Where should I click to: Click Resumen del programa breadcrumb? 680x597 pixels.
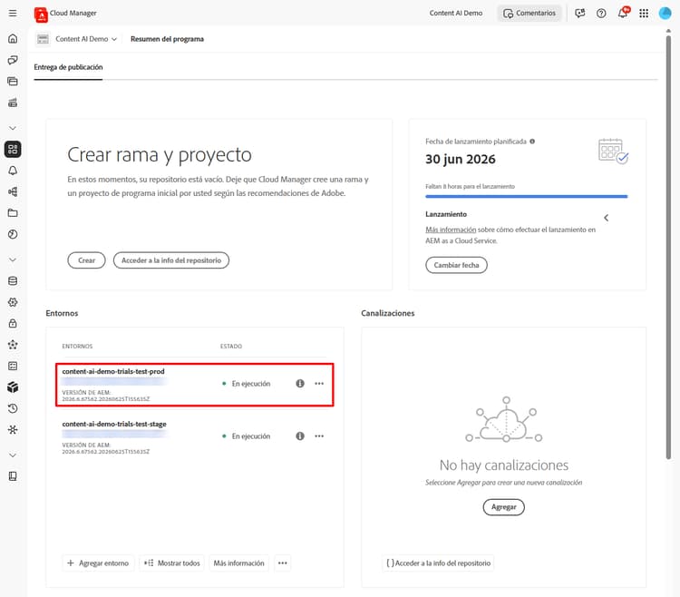click(x=167, y=39)
